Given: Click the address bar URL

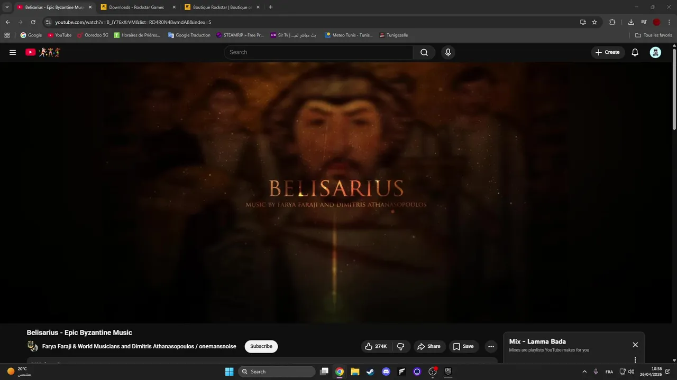Looking at the screenshot, I should click(133, 22).
